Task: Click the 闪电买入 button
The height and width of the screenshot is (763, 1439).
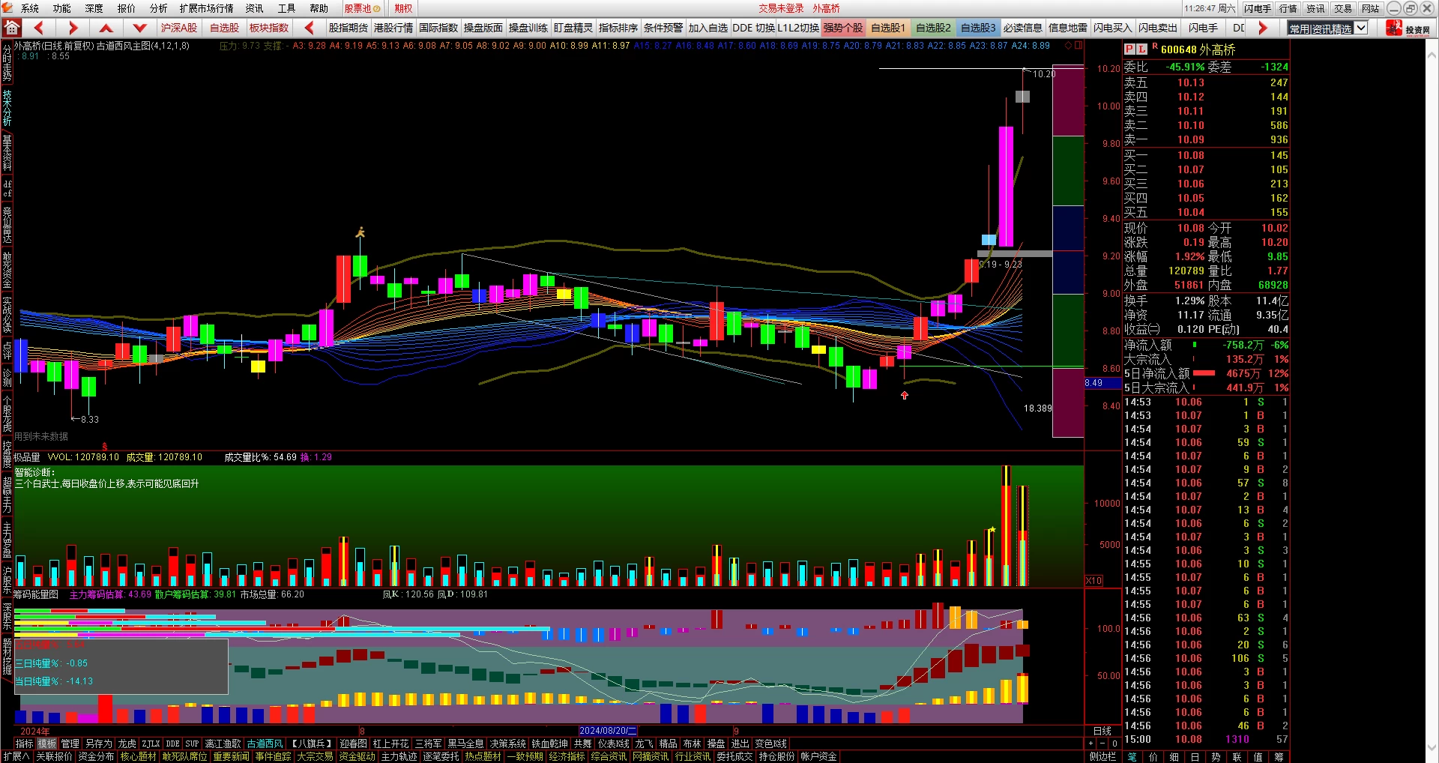Action: 1112,28
